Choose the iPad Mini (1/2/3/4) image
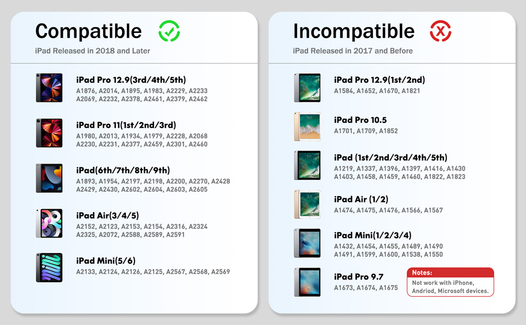This screenshot has width=526, height=325. click(x=307, y=243)
